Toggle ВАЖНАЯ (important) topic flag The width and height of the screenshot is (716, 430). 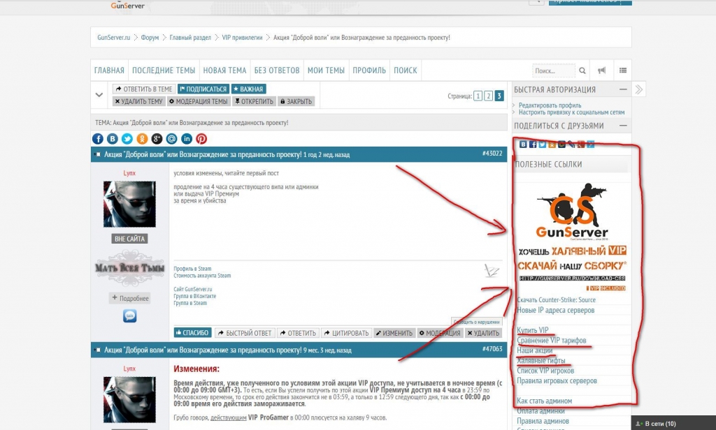(x=248, y=89)
